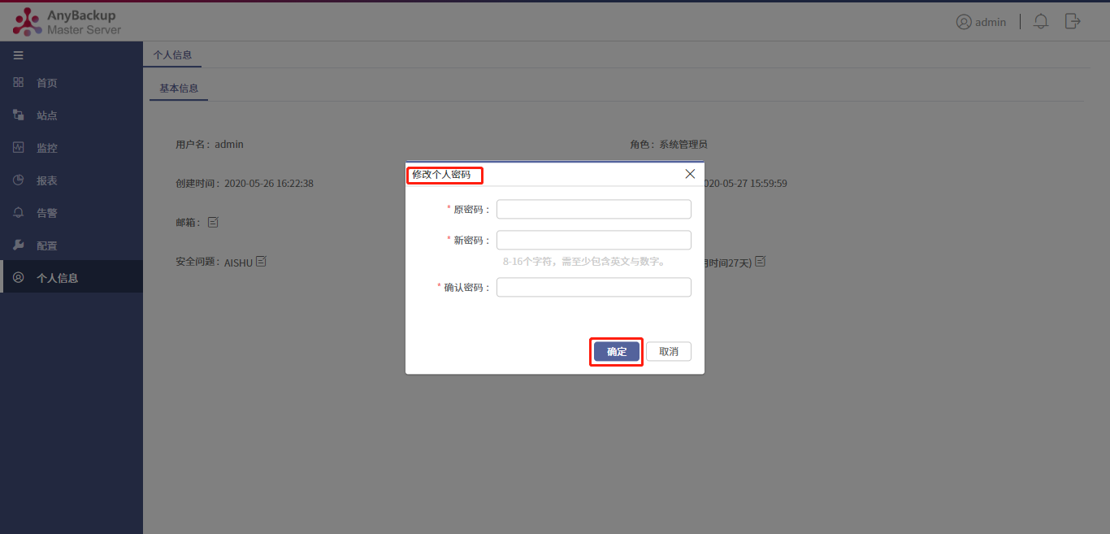Click the 取消 cancel button
Screen dimensions: 1110x534
[x=669, y=351]
